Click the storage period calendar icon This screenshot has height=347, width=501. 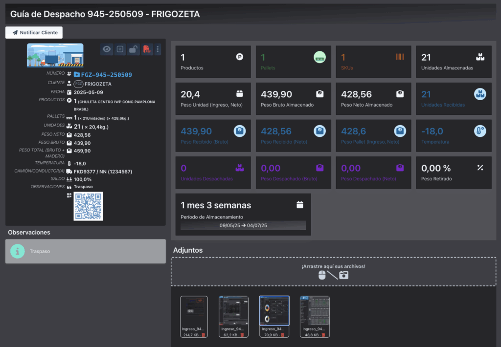(x=300, y=205)
